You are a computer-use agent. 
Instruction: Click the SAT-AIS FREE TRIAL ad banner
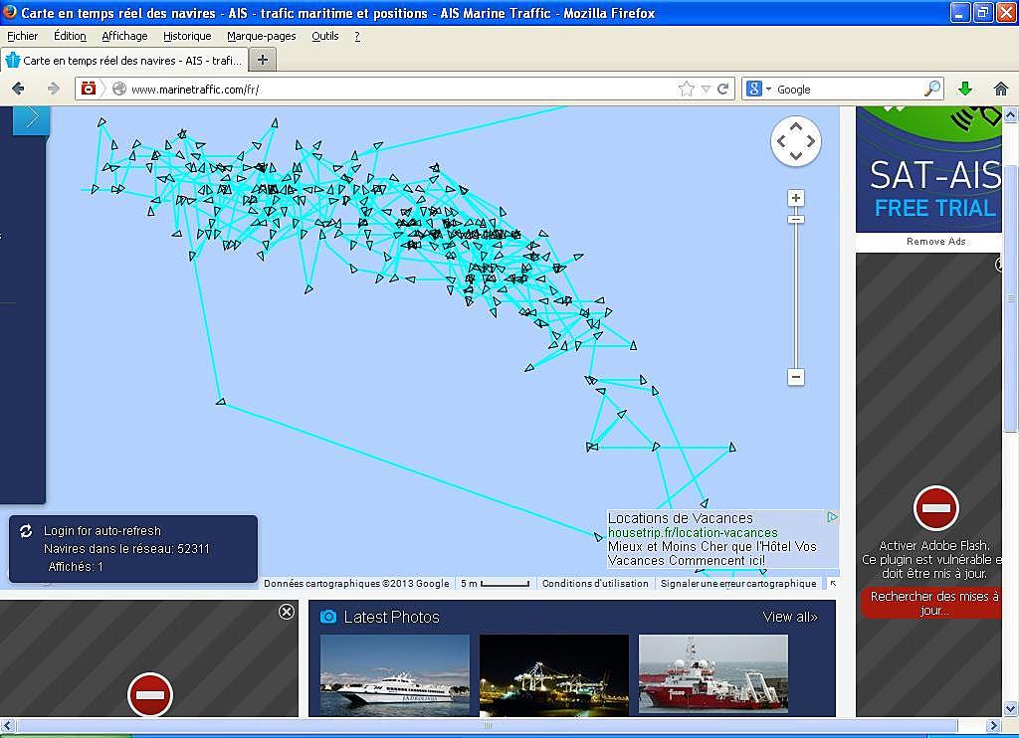[928, 169]
